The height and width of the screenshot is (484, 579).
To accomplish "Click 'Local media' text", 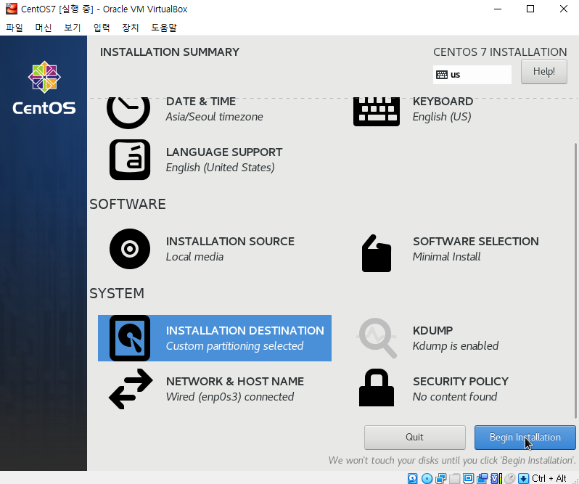I will (x=194, y=257).
